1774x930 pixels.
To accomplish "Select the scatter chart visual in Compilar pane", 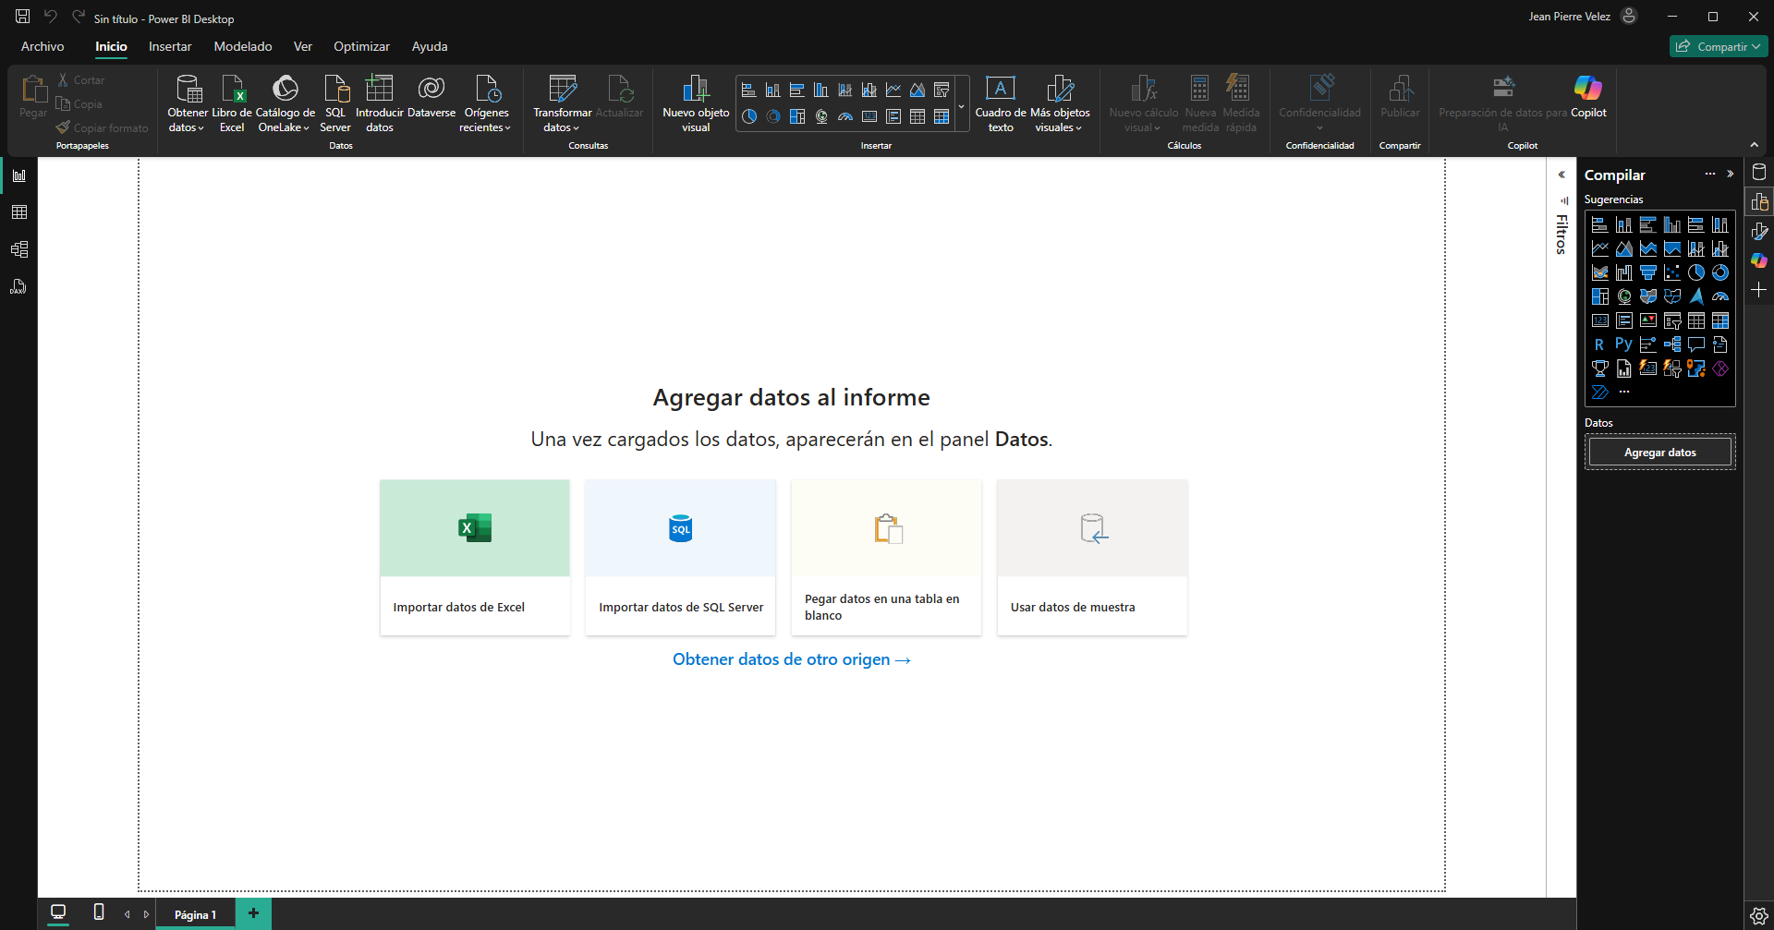I will pos(1672,272).
